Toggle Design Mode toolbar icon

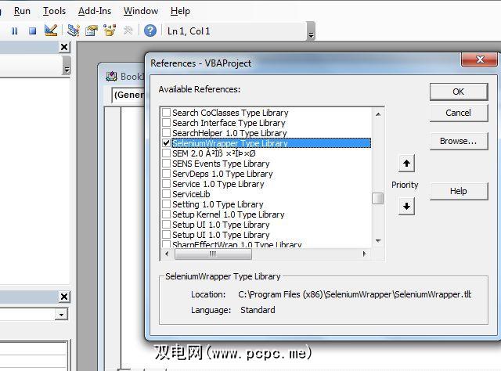(51, 31)
